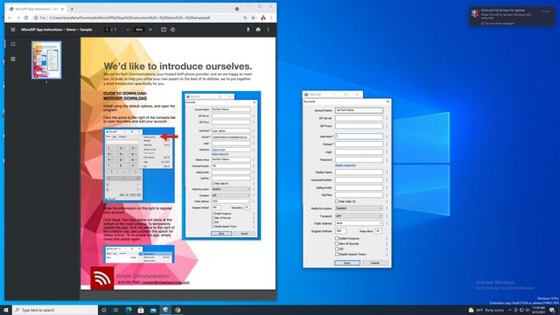560x315 pixels.
Task: Click the Login input field
Action: [359, 152]
